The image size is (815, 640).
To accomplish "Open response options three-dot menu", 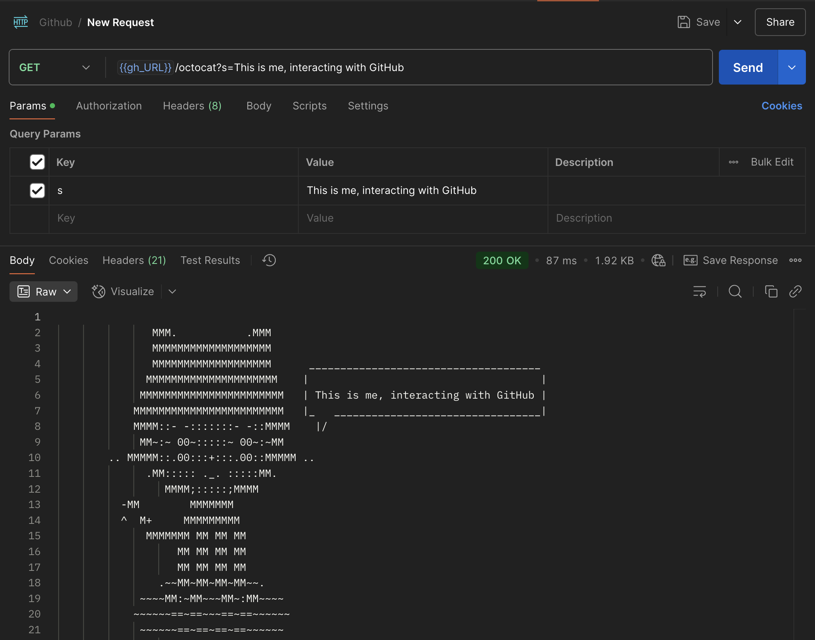I will point(795,260).
